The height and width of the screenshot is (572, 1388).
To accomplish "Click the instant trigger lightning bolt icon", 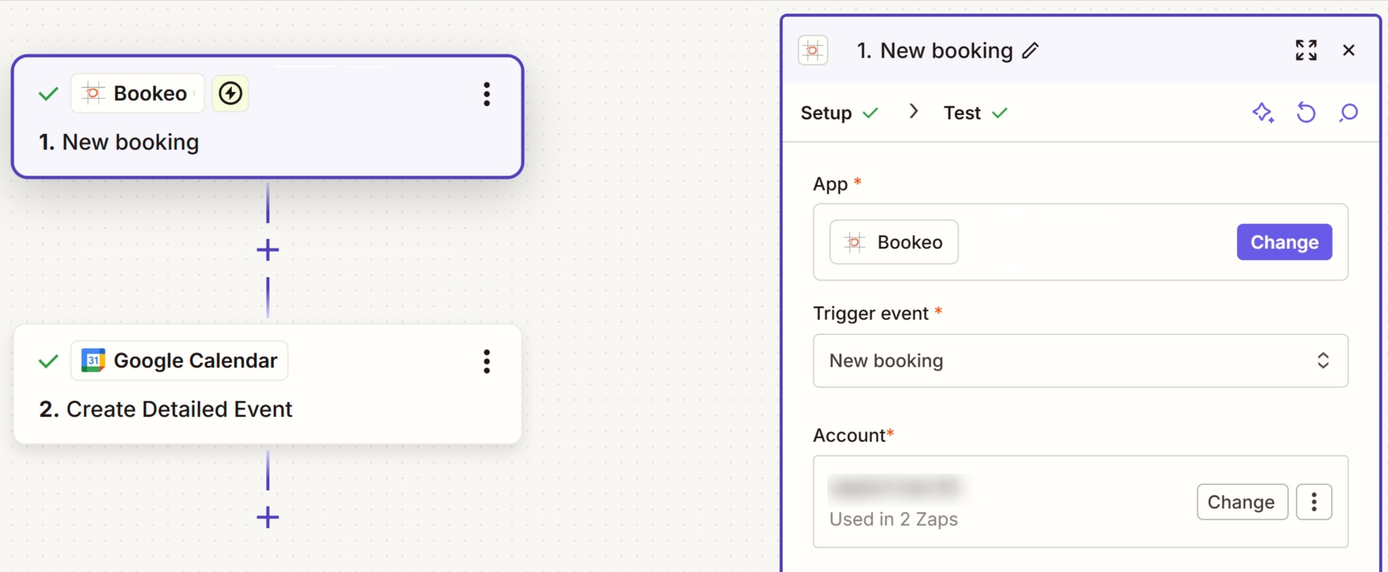I will (x=230, y=94).
